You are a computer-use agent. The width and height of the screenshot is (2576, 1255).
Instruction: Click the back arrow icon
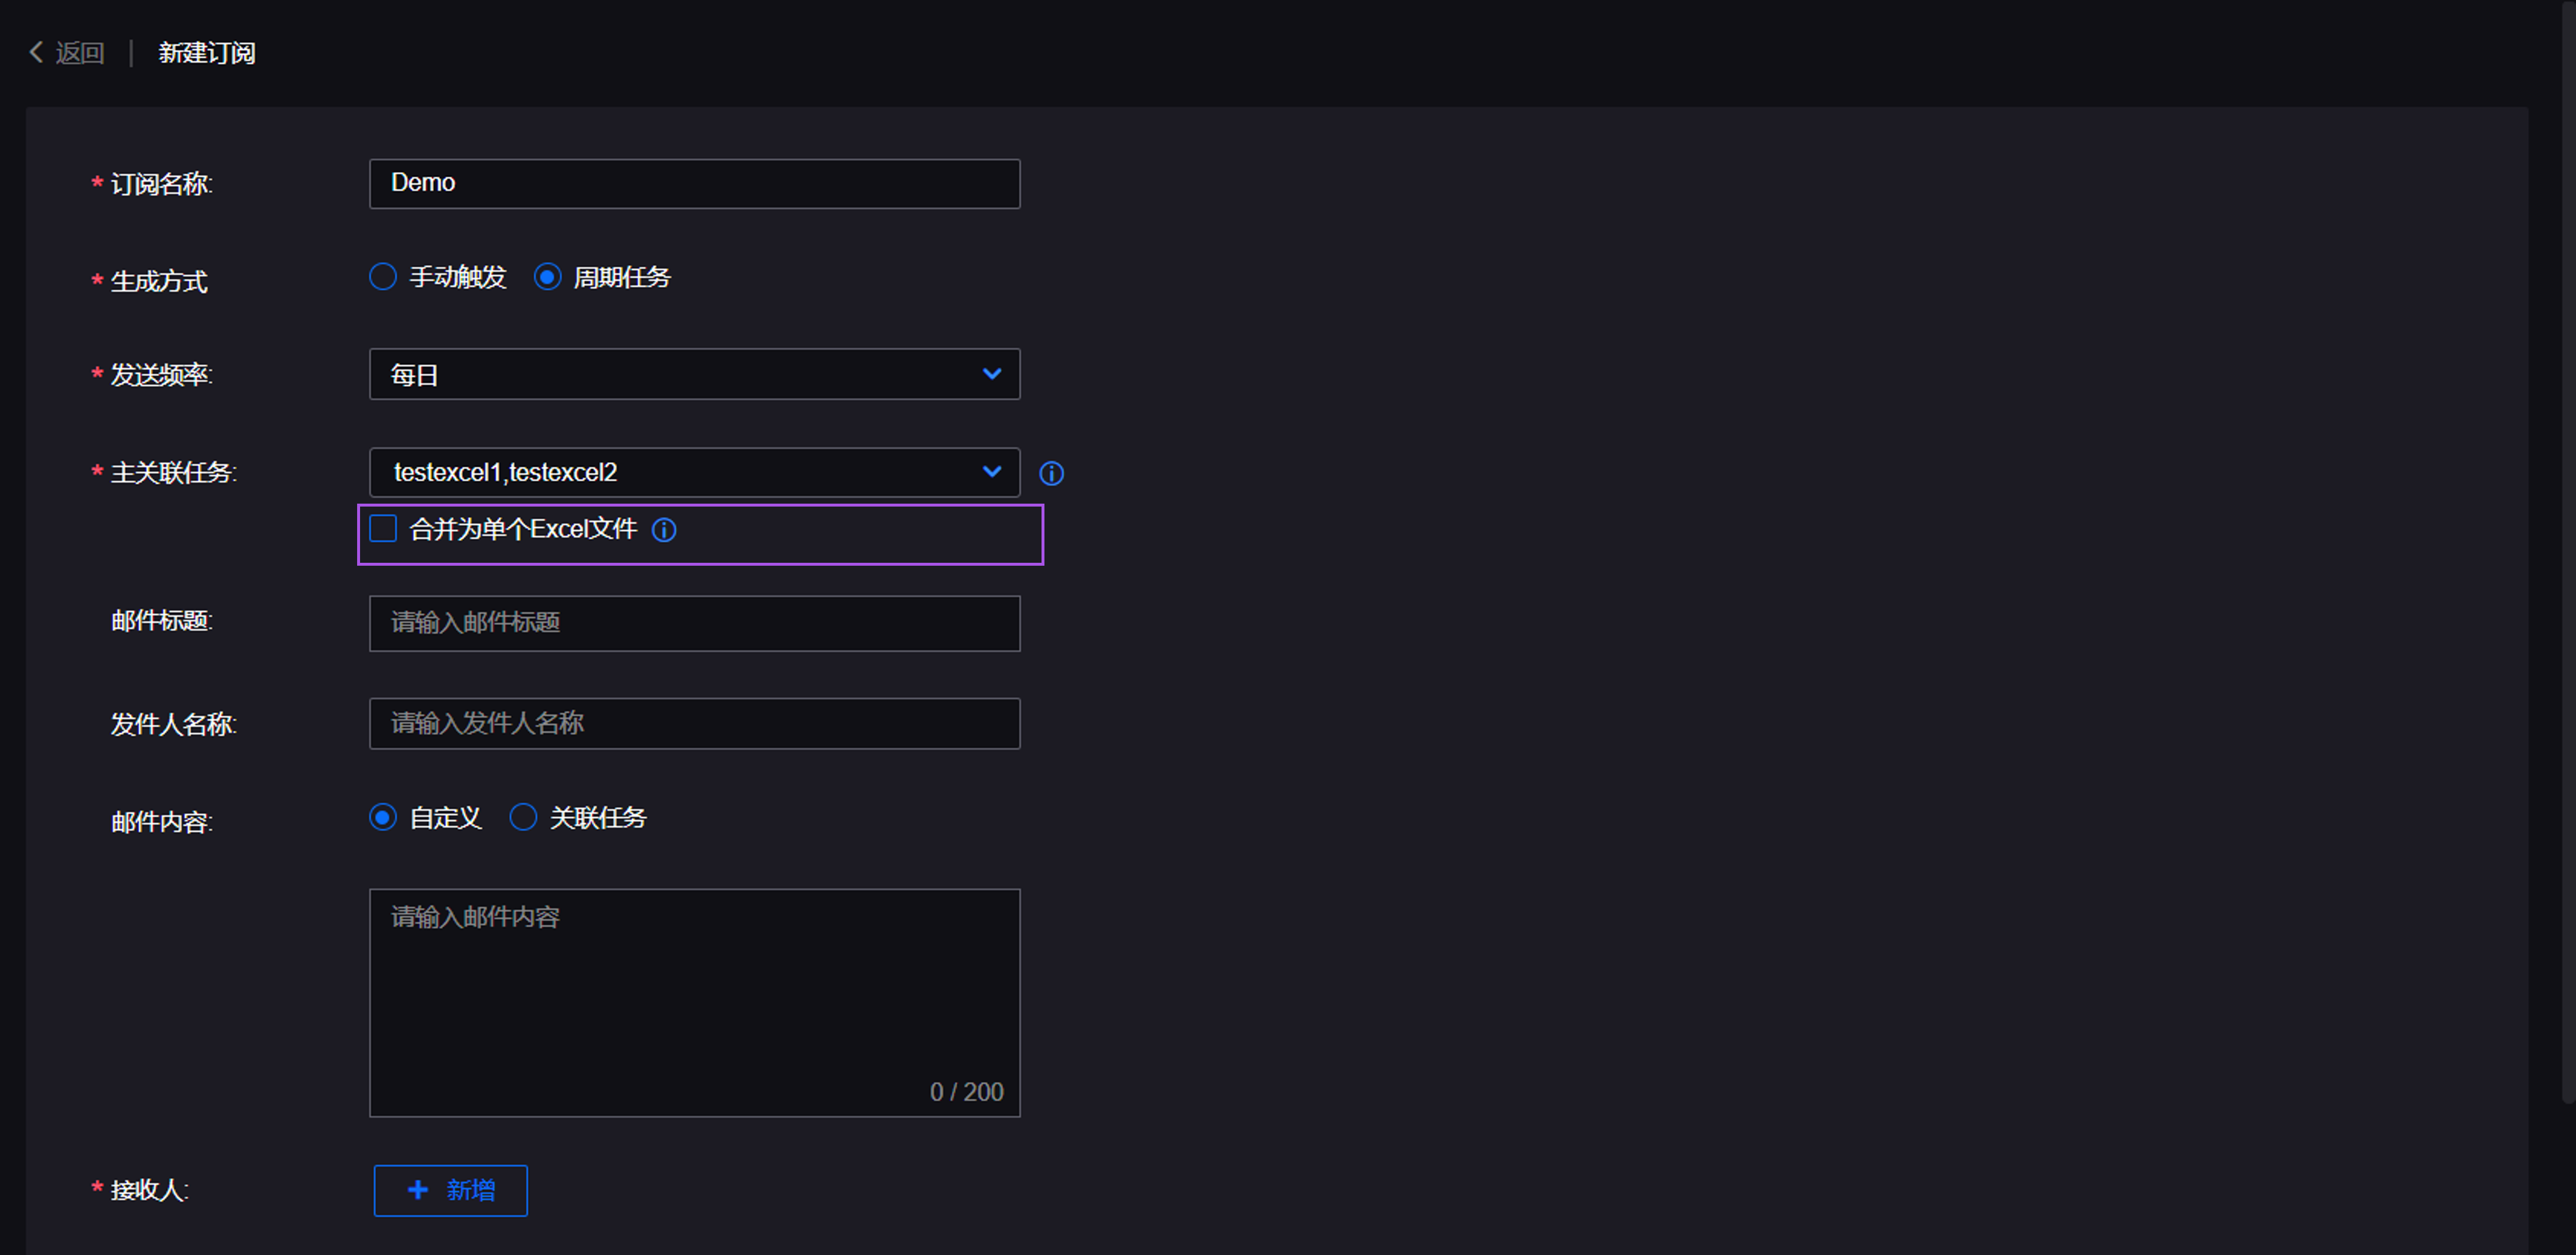coord(36,52)
